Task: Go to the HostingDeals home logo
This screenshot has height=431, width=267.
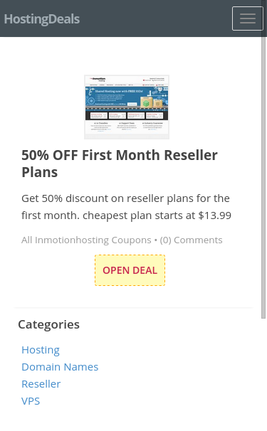Action: [42, 19]
